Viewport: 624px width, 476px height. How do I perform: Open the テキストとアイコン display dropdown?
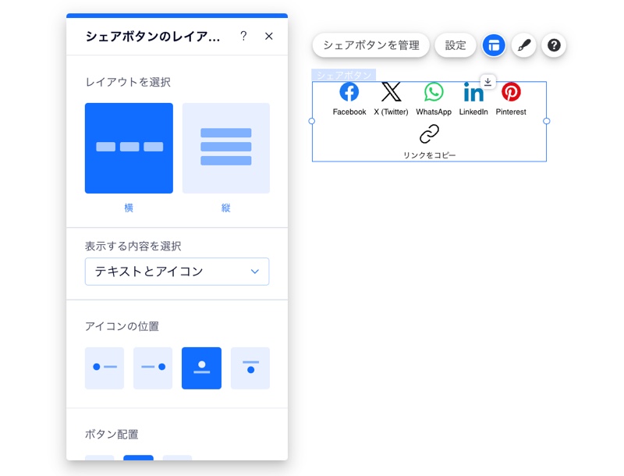pos(177,272)
